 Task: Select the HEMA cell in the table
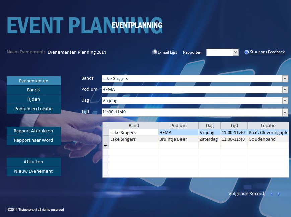coord(178,132)
